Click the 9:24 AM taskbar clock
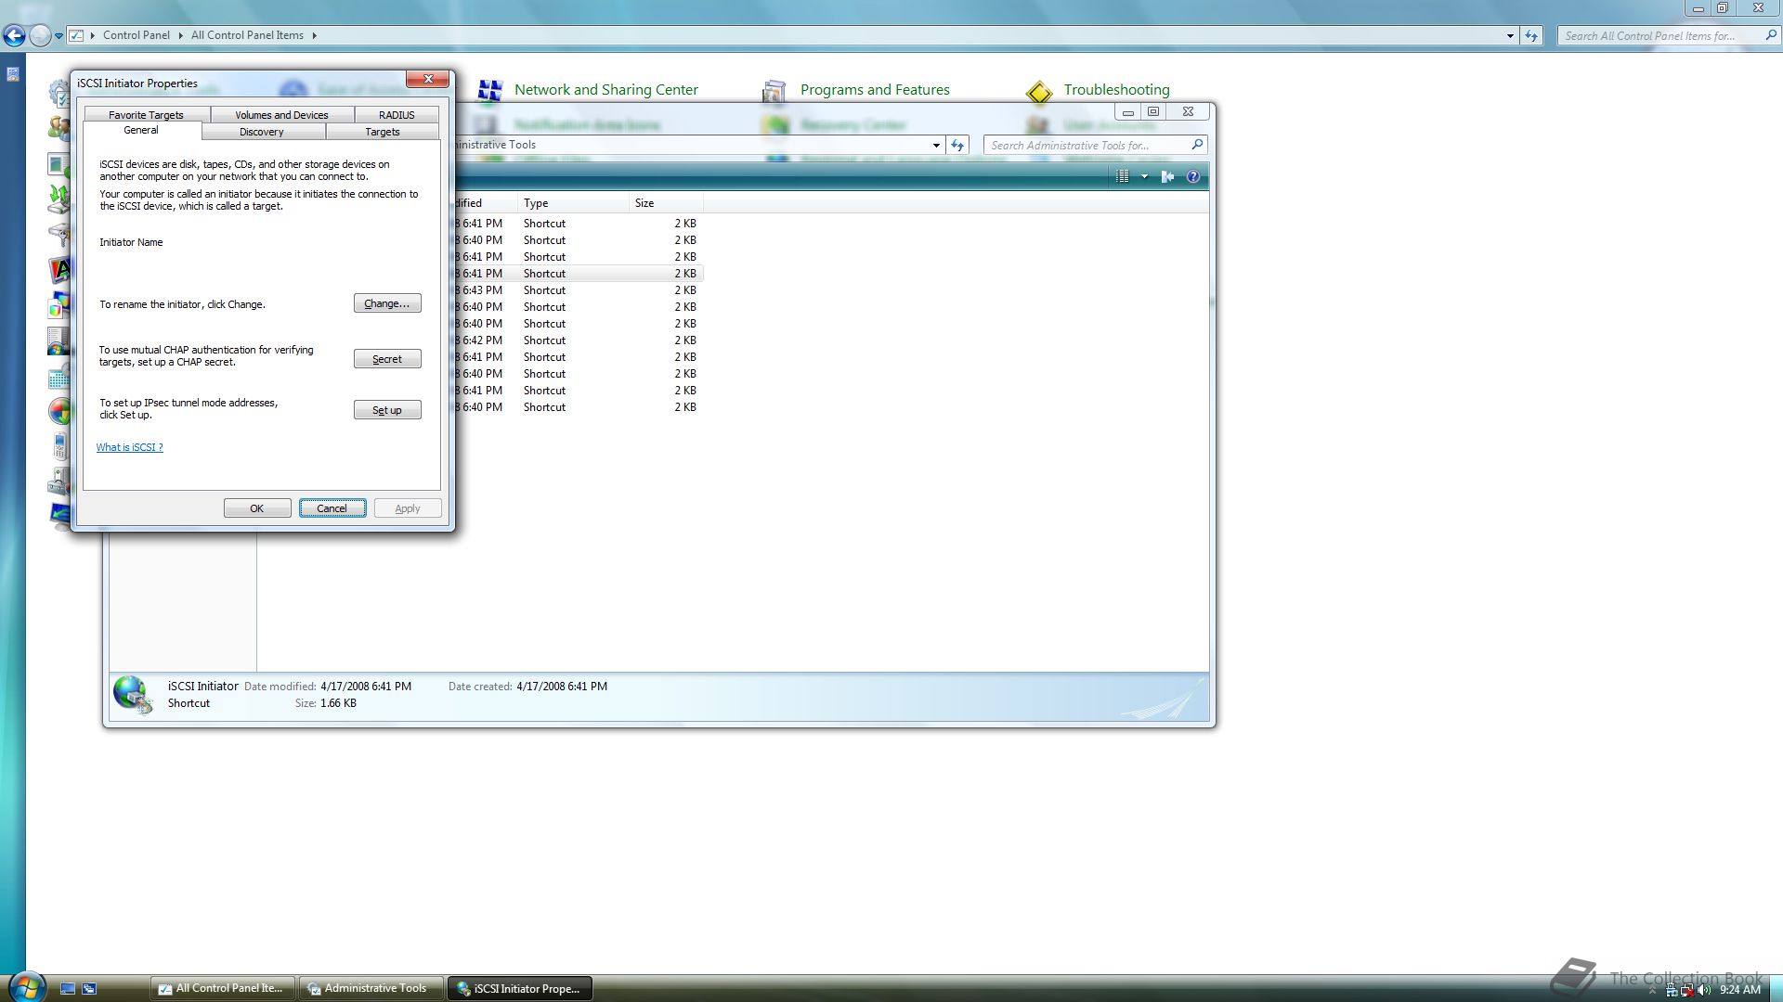 (x=1740, y=990)
